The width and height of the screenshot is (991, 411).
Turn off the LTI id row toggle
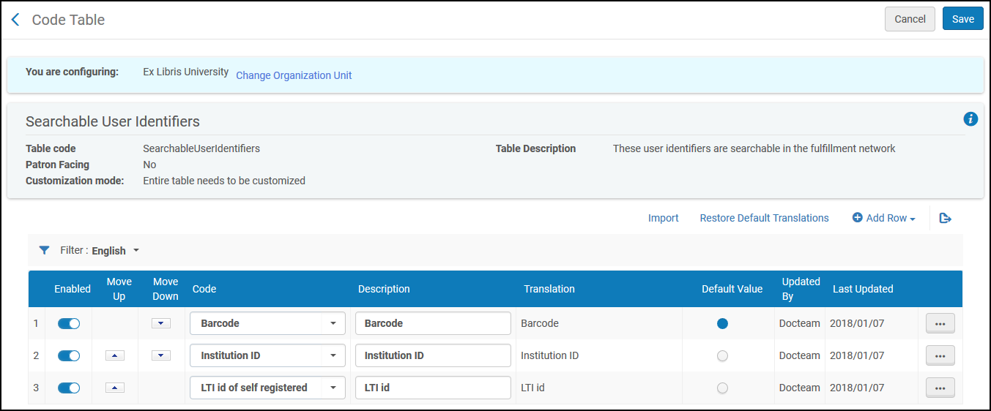tap(69, 388)
